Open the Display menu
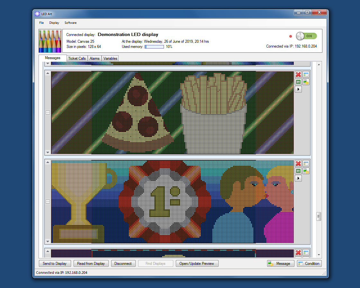Screen dimensions: 360x288 54,23
